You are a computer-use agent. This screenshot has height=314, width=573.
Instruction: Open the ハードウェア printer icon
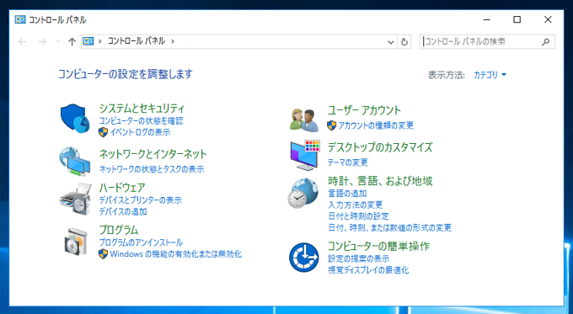coord(75,199)
